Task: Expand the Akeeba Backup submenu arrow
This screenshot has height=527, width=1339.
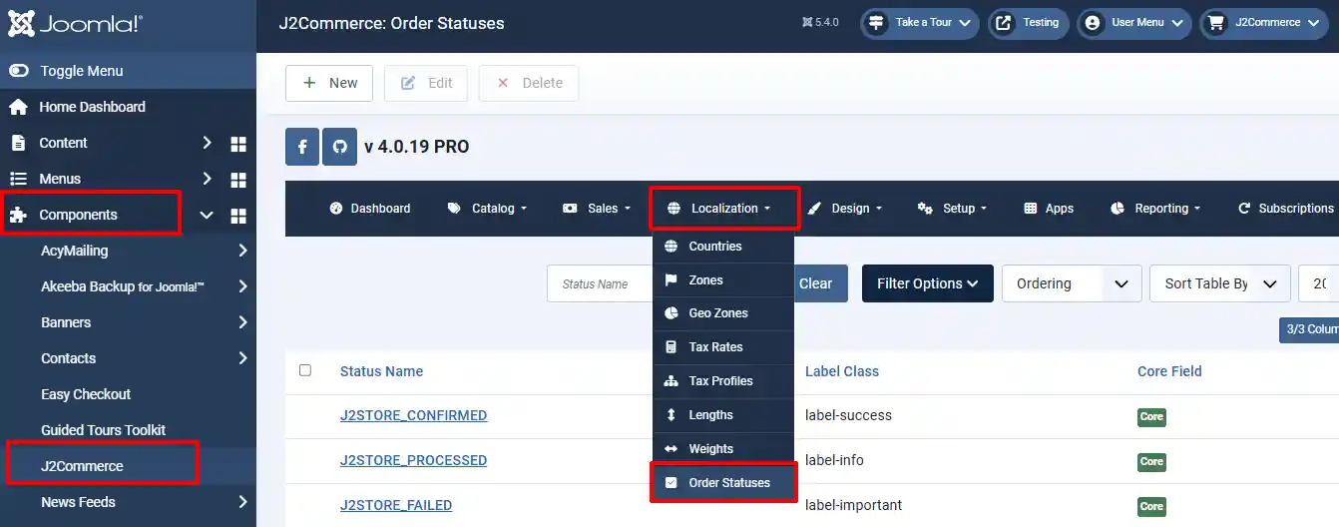Action: [x=243, y=286]
